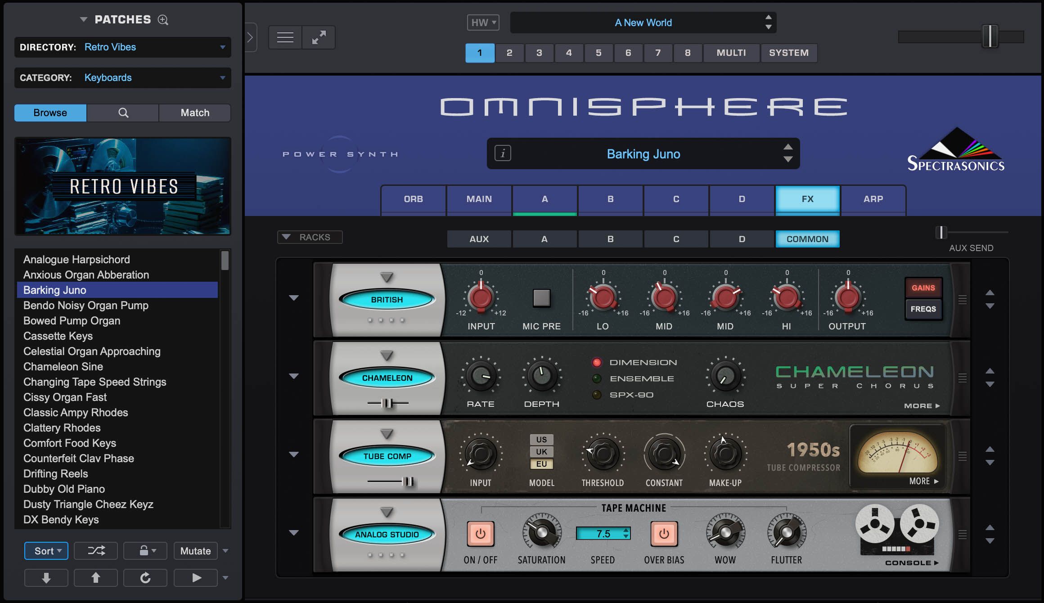
Task: Click the hamburger menu icon above Omnisphere header
Action: tap(284, 37)
